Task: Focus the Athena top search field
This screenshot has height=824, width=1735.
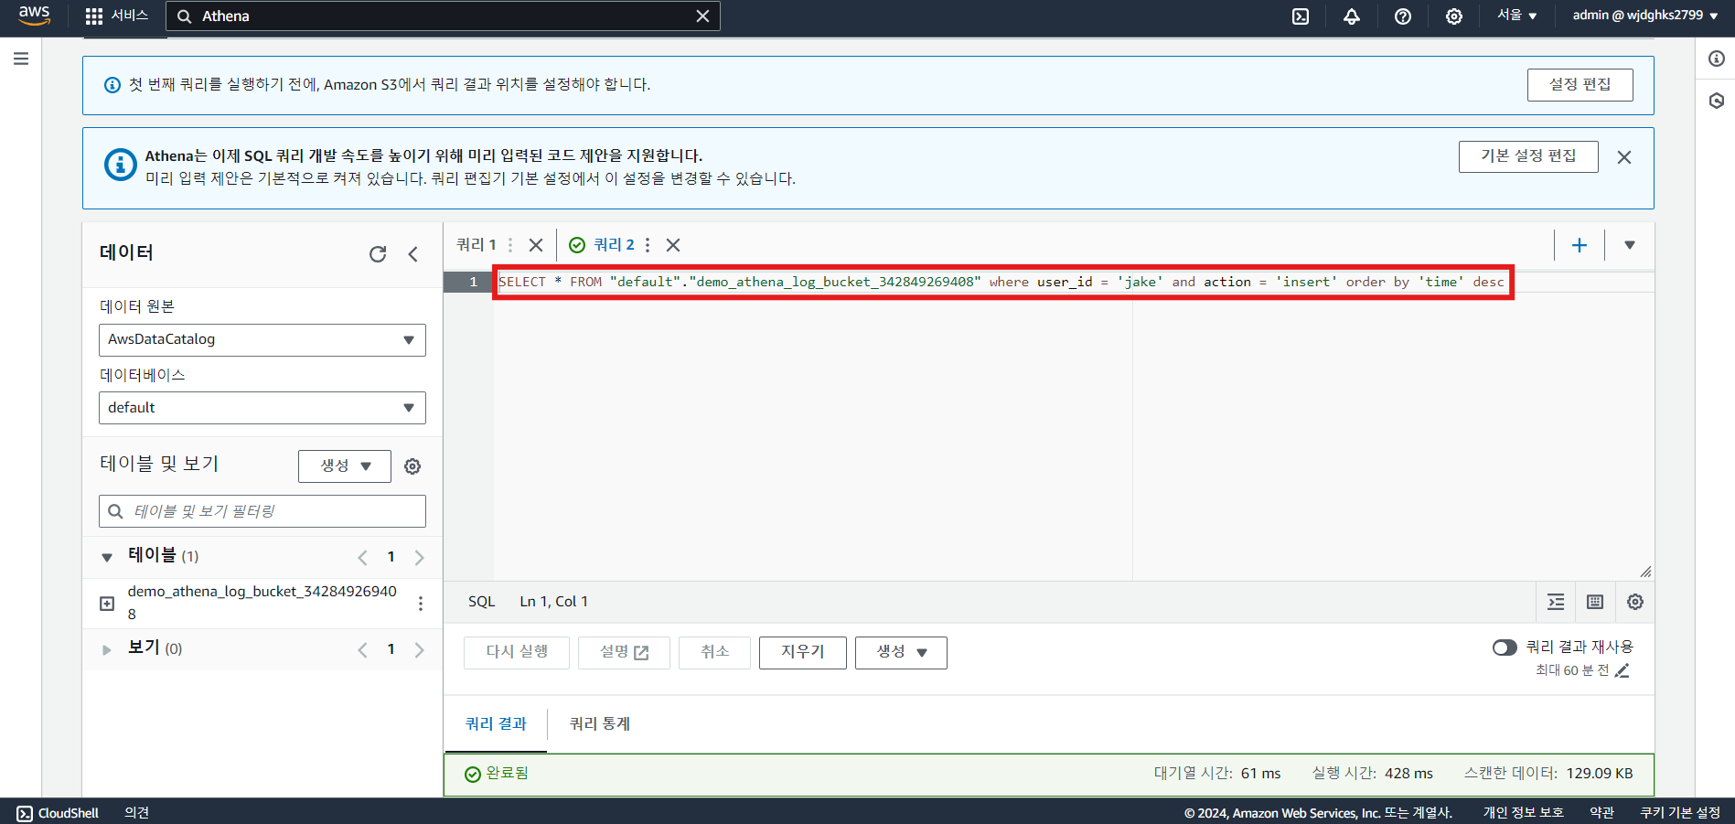Action: click(x=443, y=16)
